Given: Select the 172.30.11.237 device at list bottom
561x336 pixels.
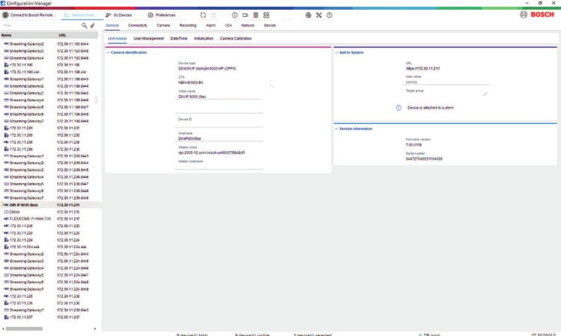Looking at the screenshot, I should click(50, 318).
